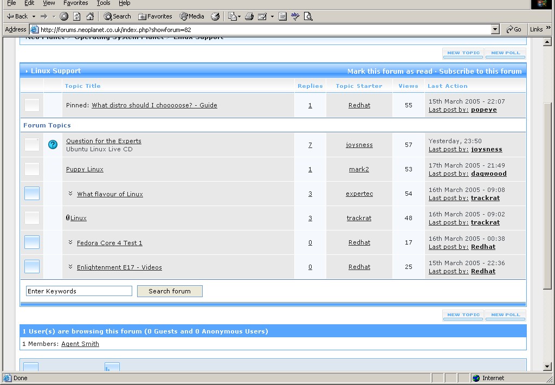Viewport: 555px width, 385px height.
Task: Open the Search pane in toolbar
Action: pyautogui.click(x=118, y=16)
